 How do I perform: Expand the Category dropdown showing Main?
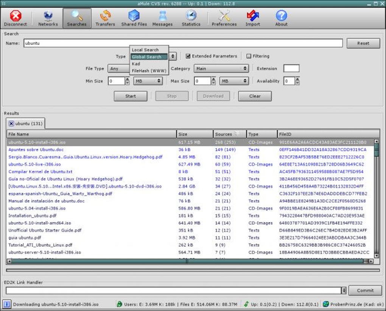pos(221,68)
